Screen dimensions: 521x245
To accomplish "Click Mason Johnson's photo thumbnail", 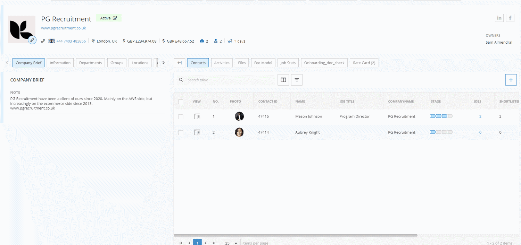I will tap(239, 116).
